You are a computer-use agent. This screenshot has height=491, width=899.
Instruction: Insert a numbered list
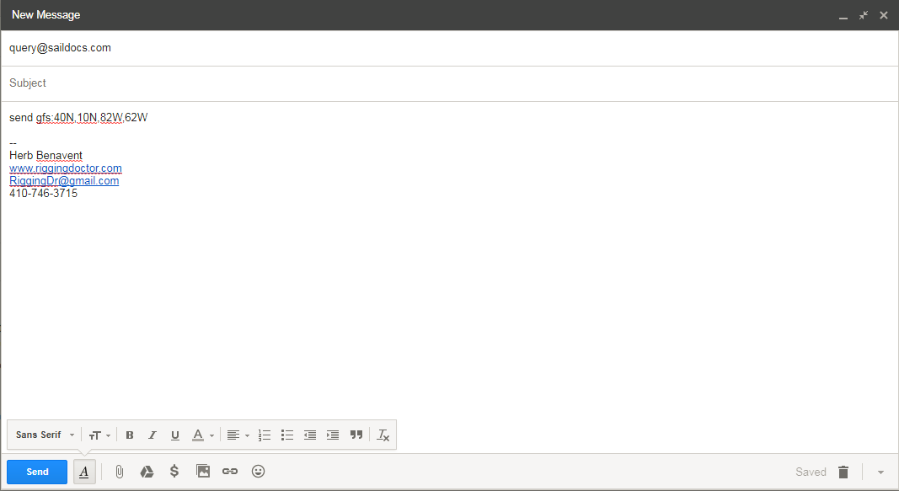point(265,435)
